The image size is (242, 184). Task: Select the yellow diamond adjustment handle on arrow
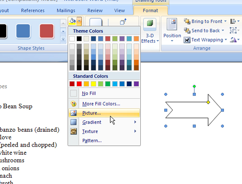[208, 102]
